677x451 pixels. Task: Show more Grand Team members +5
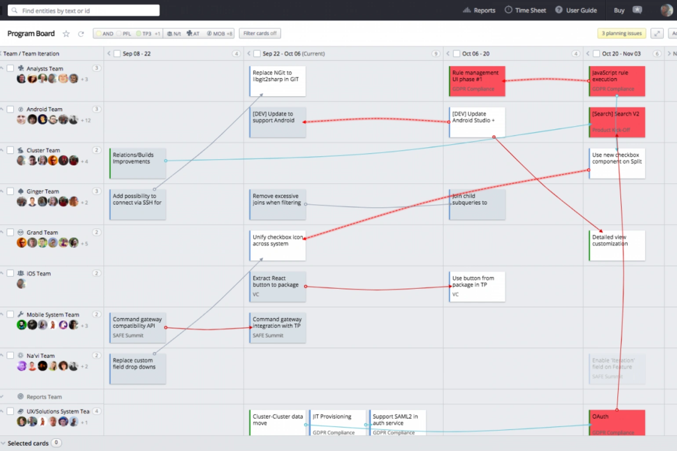click(84, 244)
